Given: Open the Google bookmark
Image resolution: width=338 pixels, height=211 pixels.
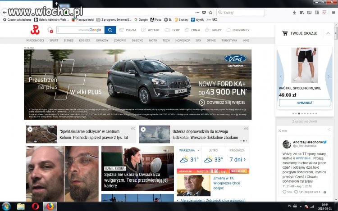Looking at the screenshot, I should [x=141, y=20].
